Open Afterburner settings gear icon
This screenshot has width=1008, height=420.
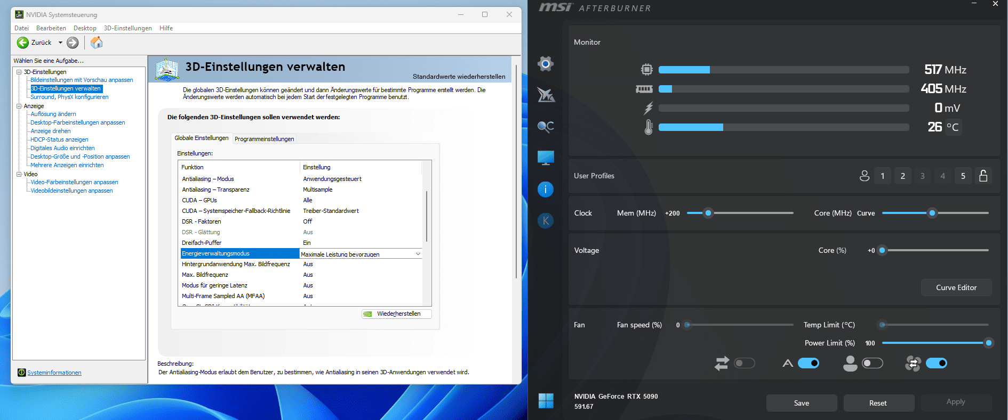pos(545,64)
